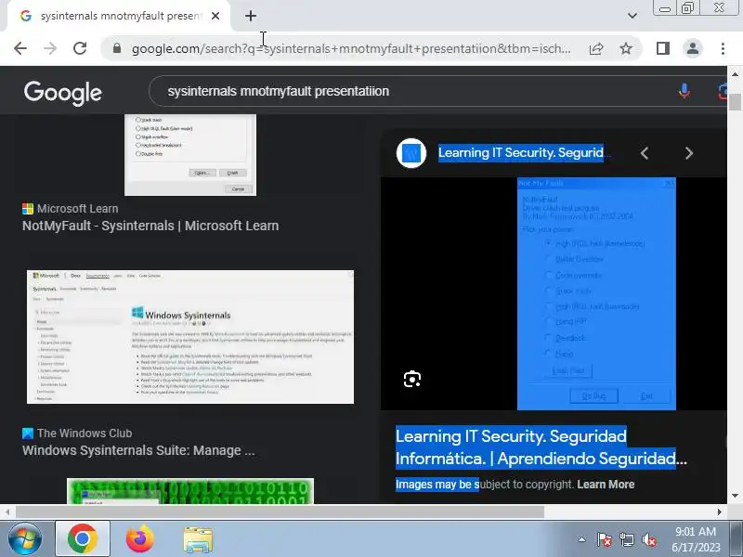Click the Chrome taskbar icon
The width and height of the screenshot is (743, 557).
click(x=83, y=538)
